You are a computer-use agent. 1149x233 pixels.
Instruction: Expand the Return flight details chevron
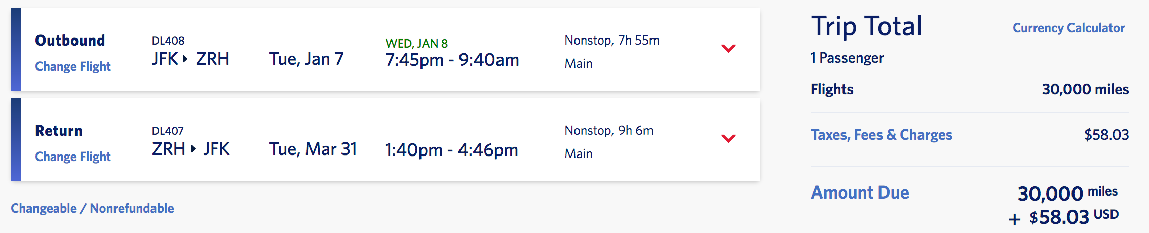pos(728,138)
